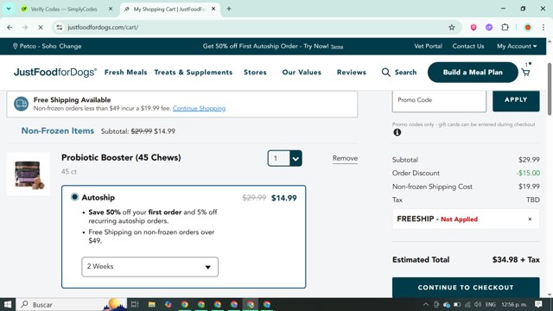
Task: Open Reviews menu item
Action: coord(352,73)
